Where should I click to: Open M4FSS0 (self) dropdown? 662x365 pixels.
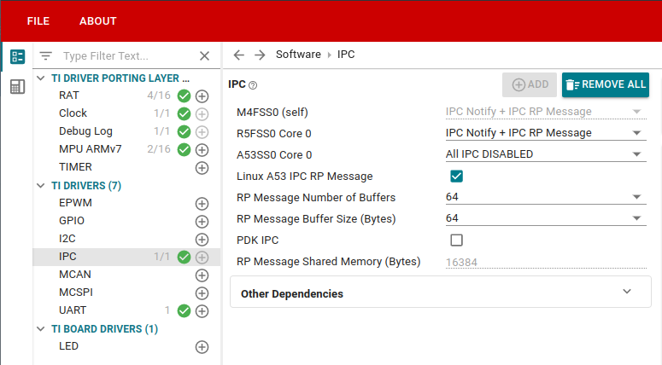(x=546, y=112)
